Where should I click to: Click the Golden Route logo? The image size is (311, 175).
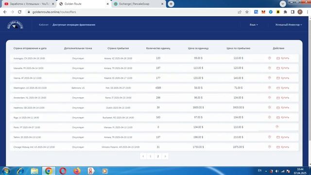(15, 25)
